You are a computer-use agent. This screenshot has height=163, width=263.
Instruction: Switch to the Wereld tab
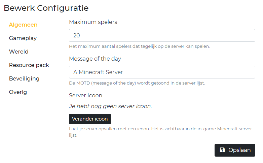pyautogui.click(x=19, y=52)
